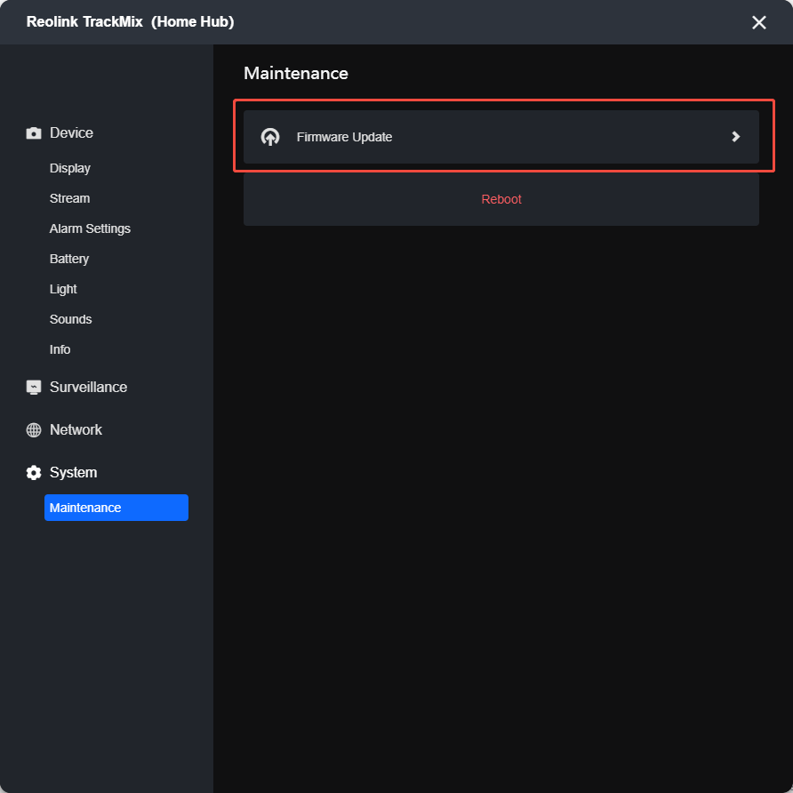Open the Device section label
Screen dimensions: 793x793
click(71, 133)
